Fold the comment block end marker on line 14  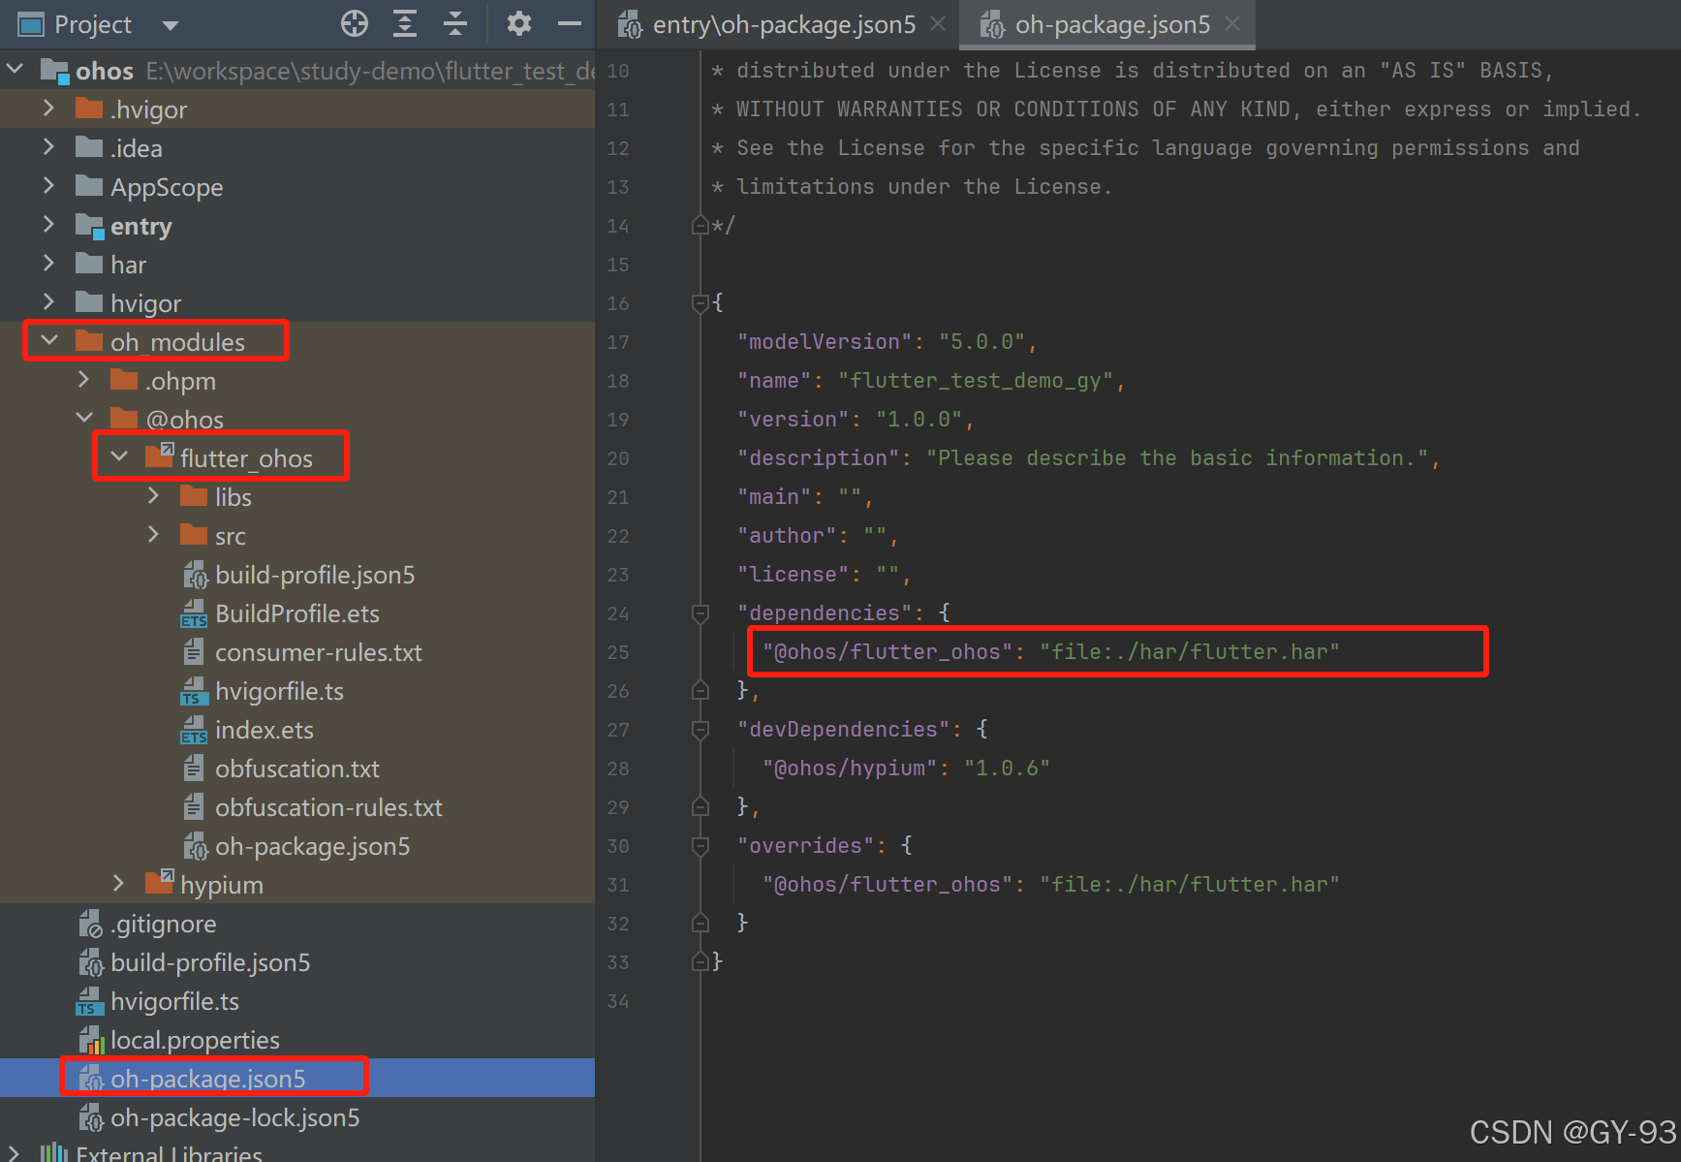coord(700,225)
